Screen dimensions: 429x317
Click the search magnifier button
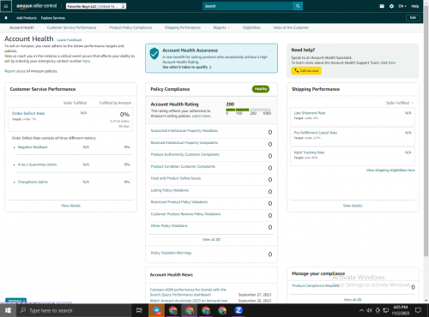[298, 6]
